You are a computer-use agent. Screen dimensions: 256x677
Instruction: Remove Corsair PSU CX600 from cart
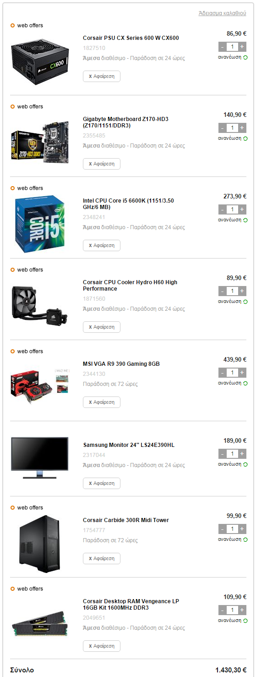(102, 76)
